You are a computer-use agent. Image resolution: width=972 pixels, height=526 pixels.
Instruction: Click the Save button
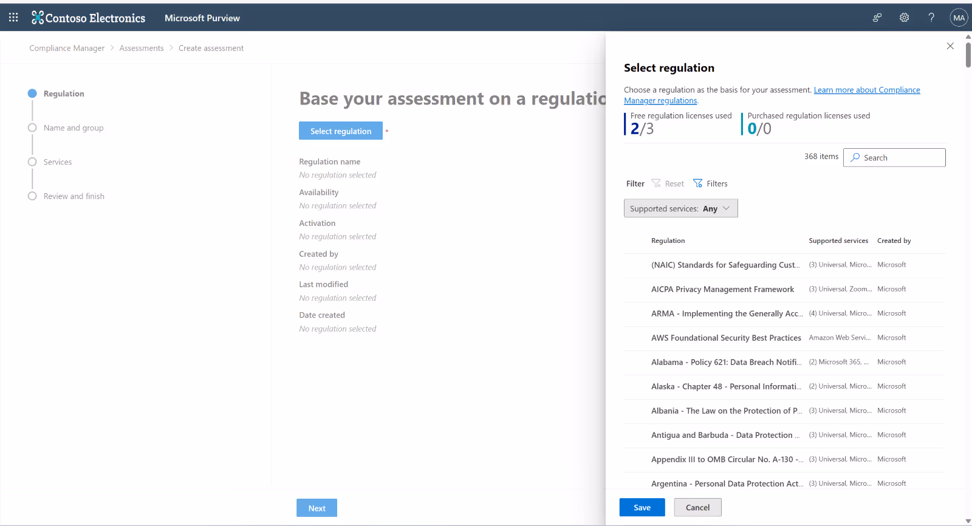pyautogui.click(x=642, y=507)
